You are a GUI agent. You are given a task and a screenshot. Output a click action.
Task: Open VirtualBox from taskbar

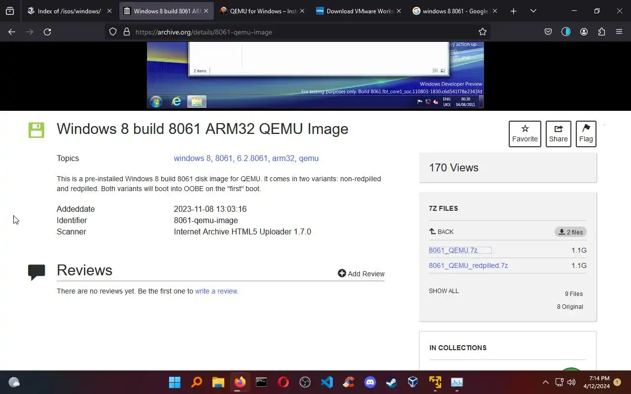413,382
